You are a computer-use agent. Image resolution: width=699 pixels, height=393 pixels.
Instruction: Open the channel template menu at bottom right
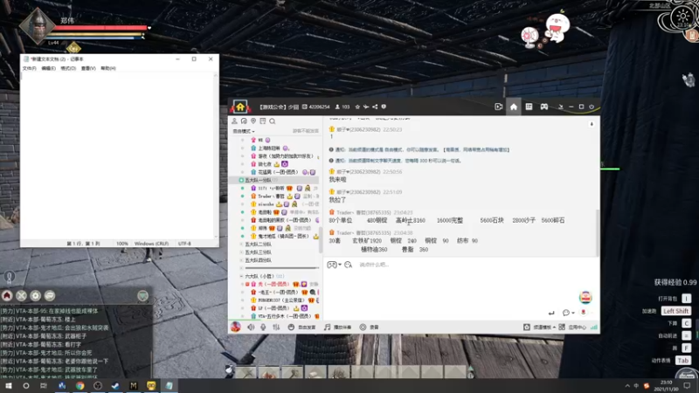pyautogui.click(x=539, y=327)
